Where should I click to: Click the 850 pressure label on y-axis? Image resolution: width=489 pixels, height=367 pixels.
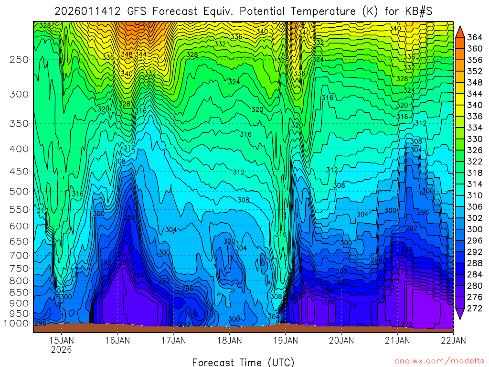pos(19,292)
